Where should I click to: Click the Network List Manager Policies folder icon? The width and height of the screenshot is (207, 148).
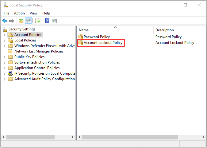10,51
